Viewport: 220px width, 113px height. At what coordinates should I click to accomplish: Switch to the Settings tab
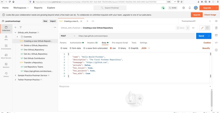click(143, 43)
